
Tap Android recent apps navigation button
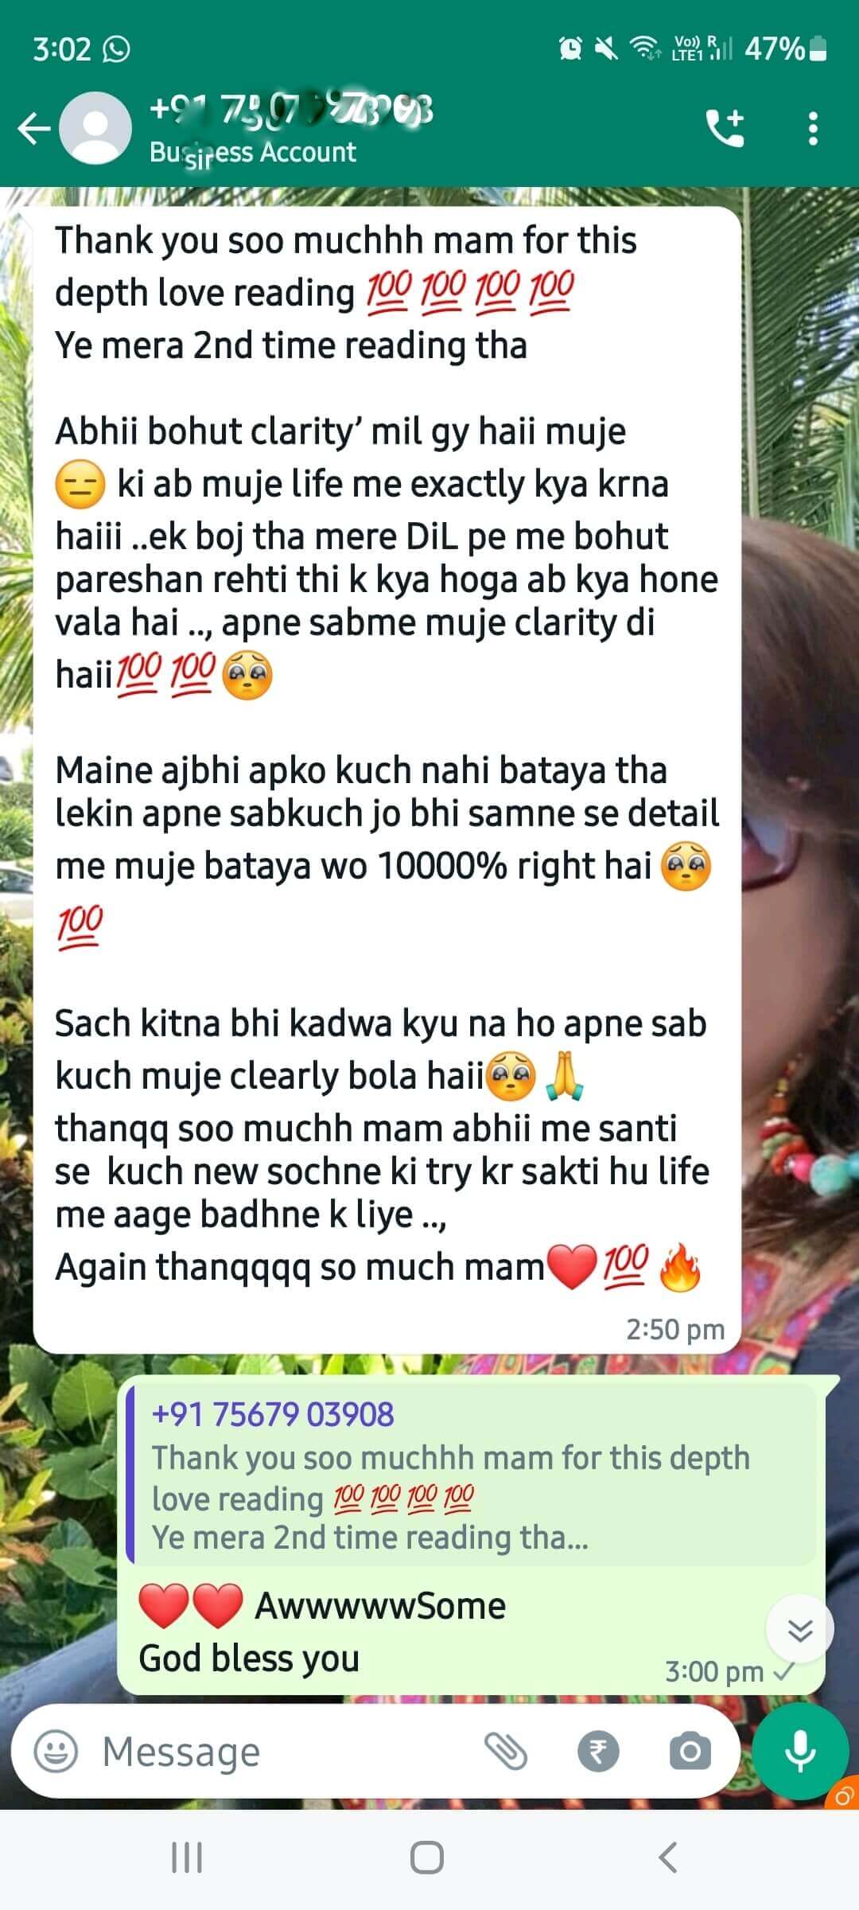(x=187, y=1858)
